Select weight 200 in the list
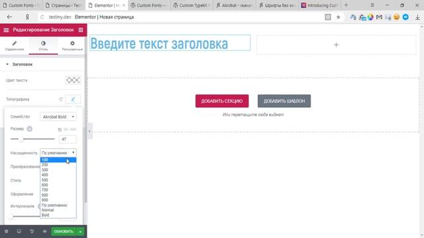 tap(58, 165)
